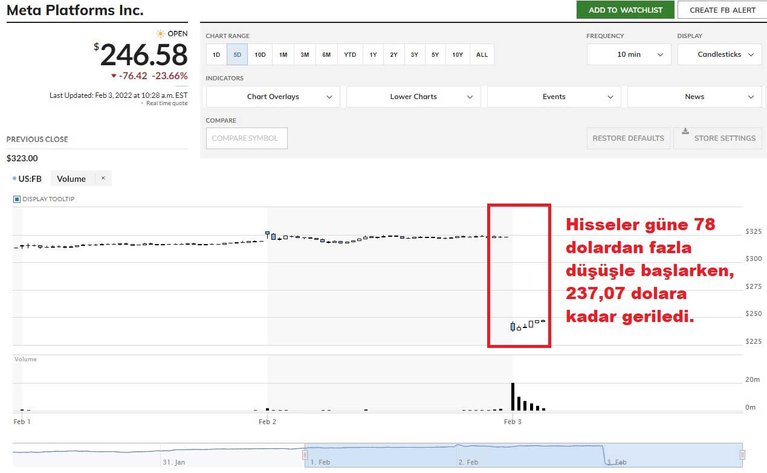Click the Feb 2 axis date label
767x473 pixels.
pos(267,422)
